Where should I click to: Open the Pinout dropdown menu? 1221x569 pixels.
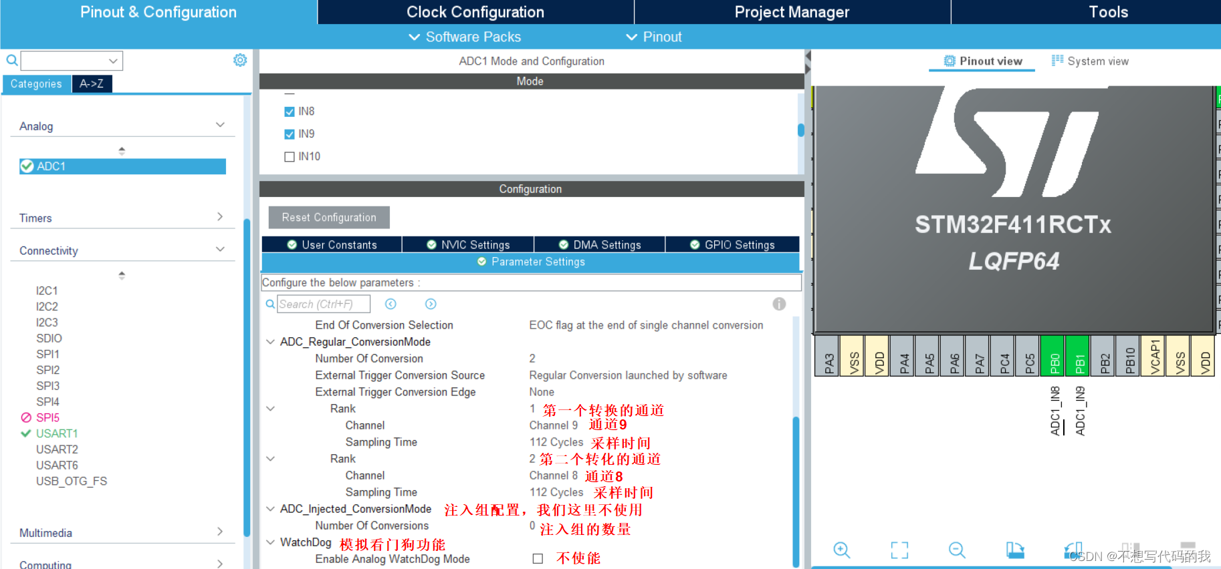point(654,37)
